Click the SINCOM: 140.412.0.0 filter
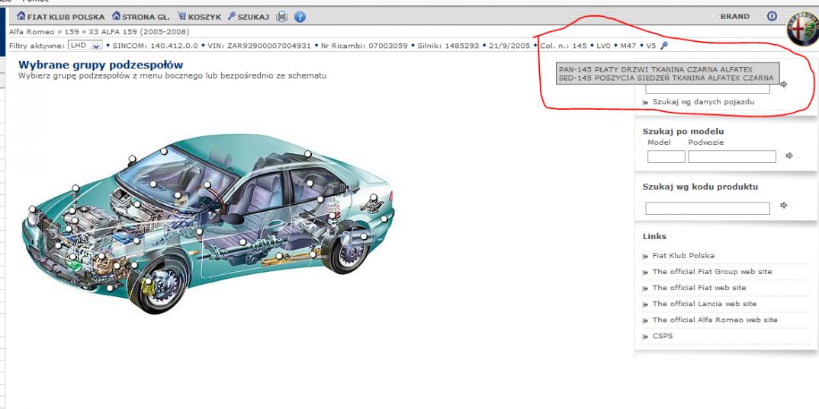This screenshot has width=819, height=409. click(x=155, y=46)
